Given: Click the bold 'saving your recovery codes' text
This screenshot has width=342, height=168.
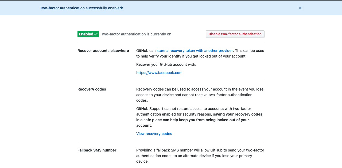Looking at the screenshot, I should point(238,114).
